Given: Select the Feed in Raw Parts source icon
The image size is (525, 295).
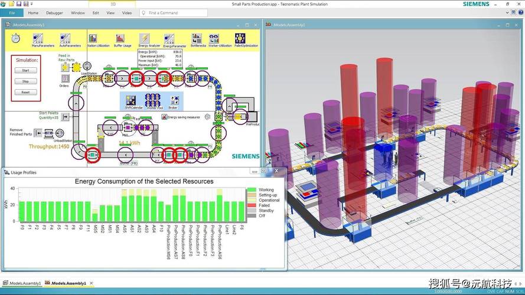Looking at the screenshot, I should 65,67.
